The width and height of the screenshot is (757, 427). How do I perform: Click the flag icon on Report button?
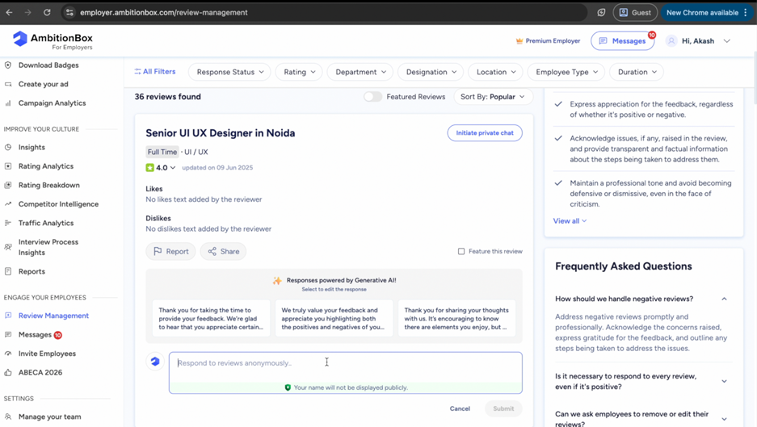pos(158,252)
